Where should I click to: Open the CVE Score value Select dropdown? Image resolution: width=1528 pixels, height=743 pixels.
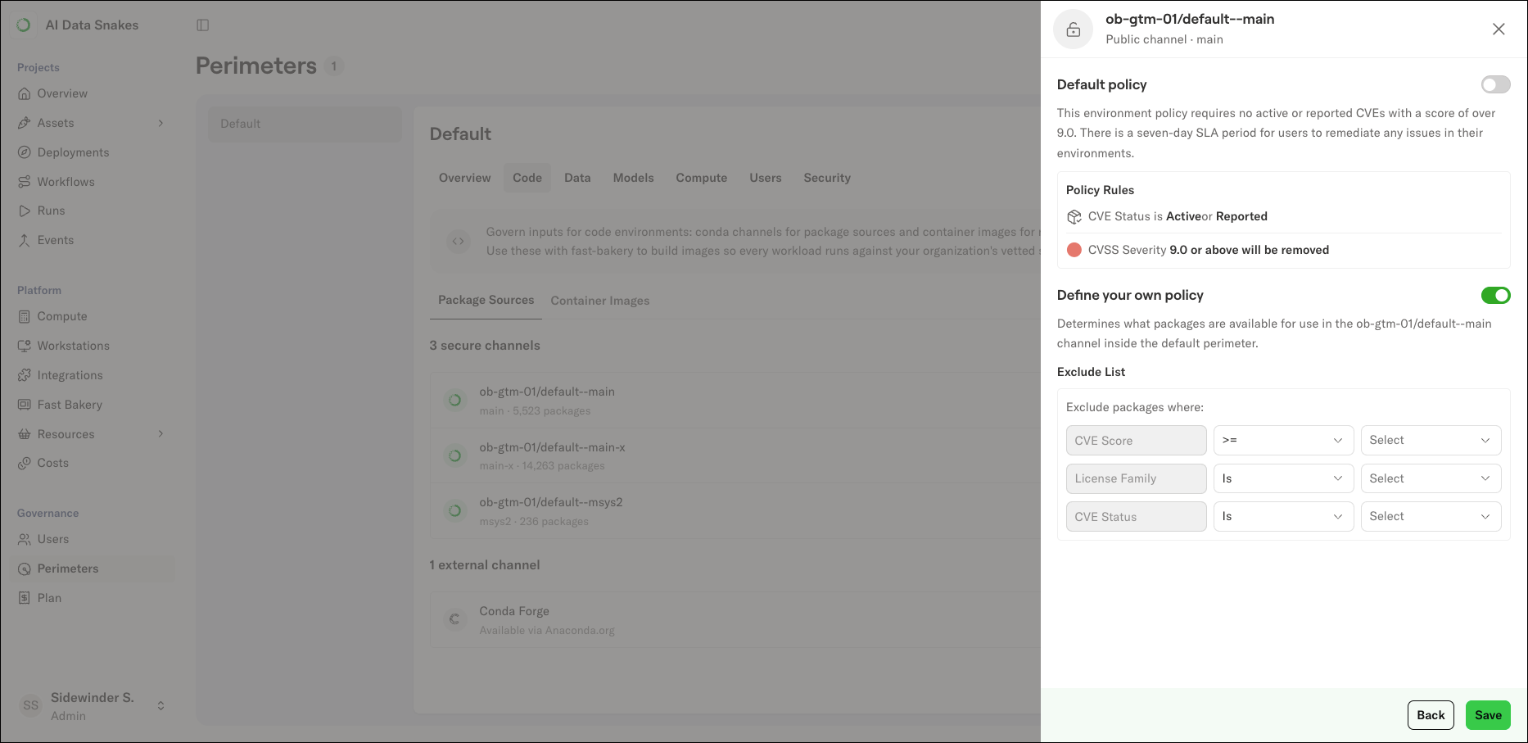(1431, 440)
